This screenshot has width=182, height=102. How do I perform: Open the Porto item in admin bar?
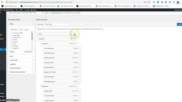[x=34, y=10]
